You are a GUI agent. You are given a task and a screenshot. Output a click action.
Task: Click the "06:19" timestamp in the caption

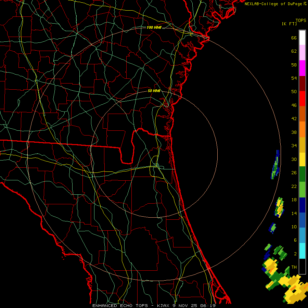208,306
